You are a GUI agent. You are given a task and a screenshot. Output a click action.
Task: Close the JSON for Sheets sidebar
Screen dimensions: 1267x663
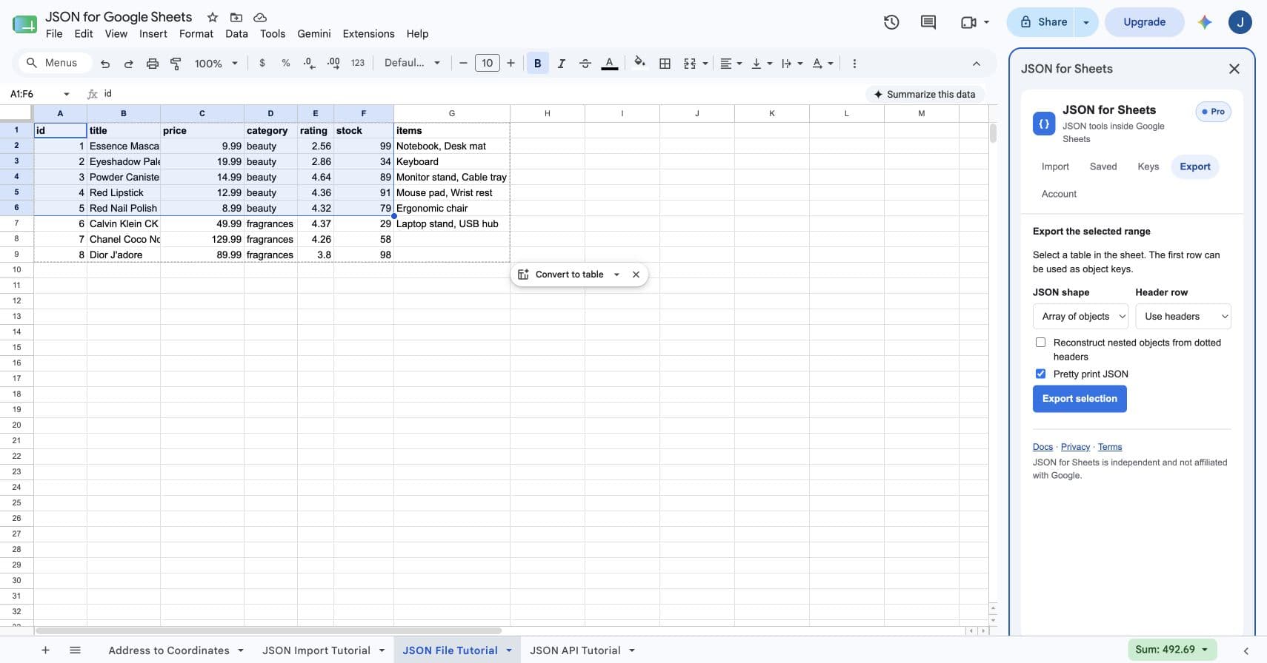pyautogui.click(x=1234, y=69)
